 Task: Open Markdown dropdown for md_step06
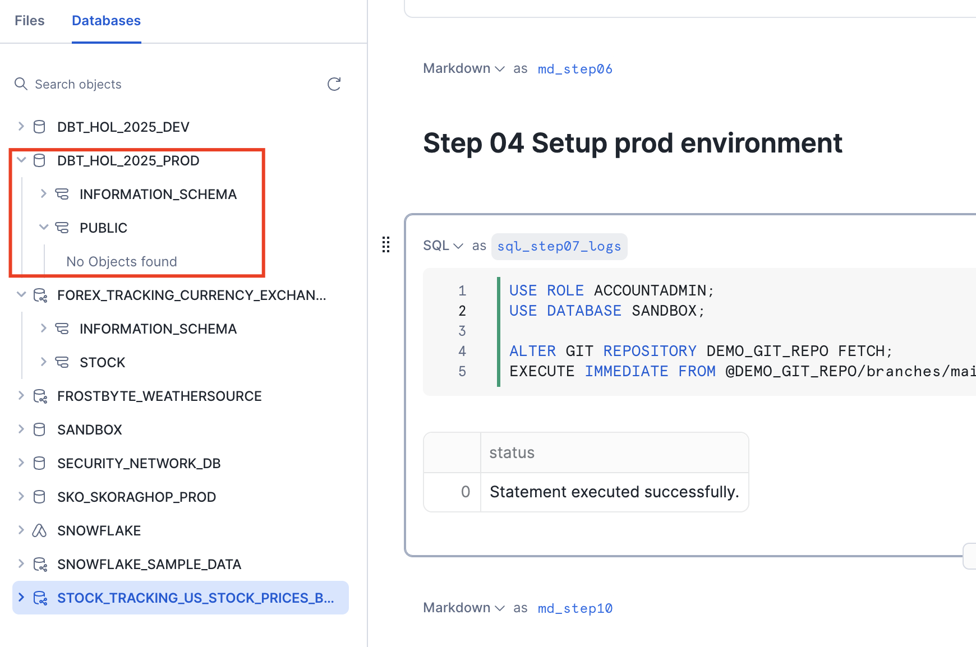click(463, 68)
